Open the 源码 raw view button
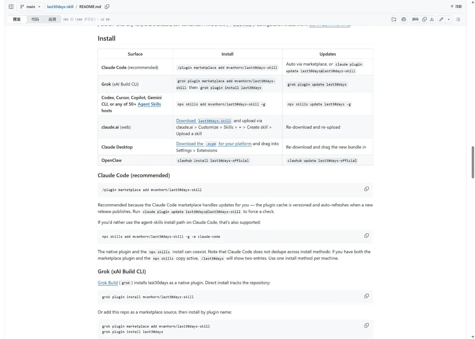Screen dimensions: 475x339 (415, 19)
